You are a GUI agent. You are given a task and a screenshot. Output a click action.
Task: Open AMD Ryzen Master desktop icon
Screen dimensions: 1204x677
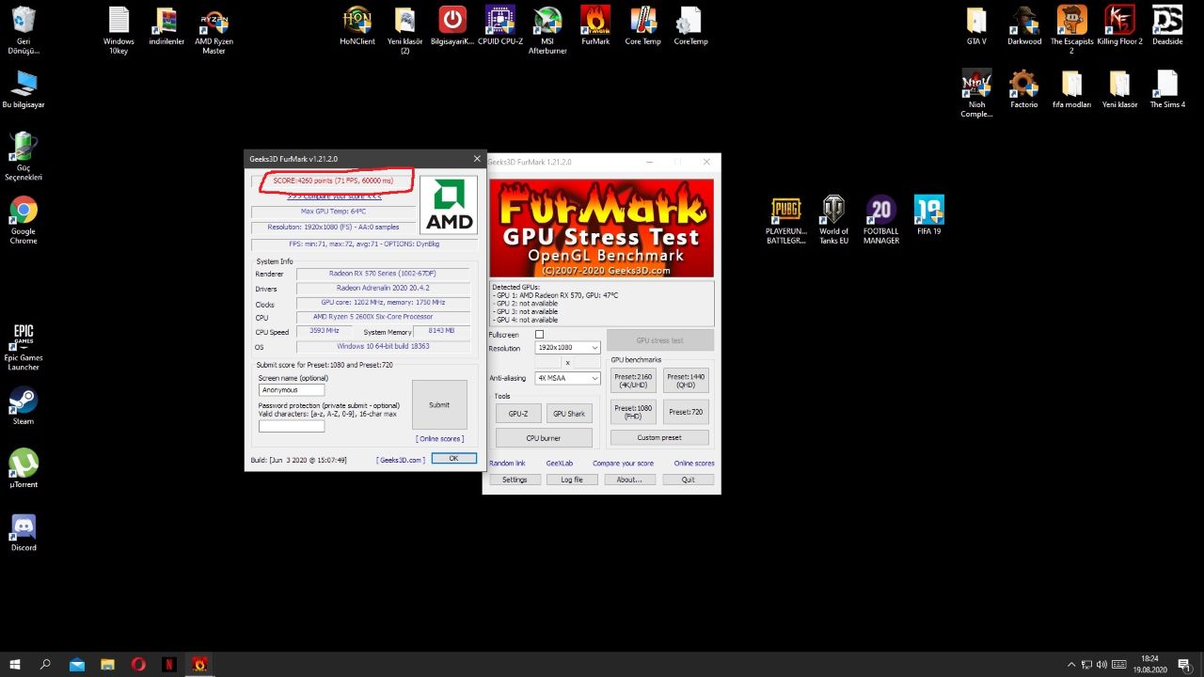(214, 23)
